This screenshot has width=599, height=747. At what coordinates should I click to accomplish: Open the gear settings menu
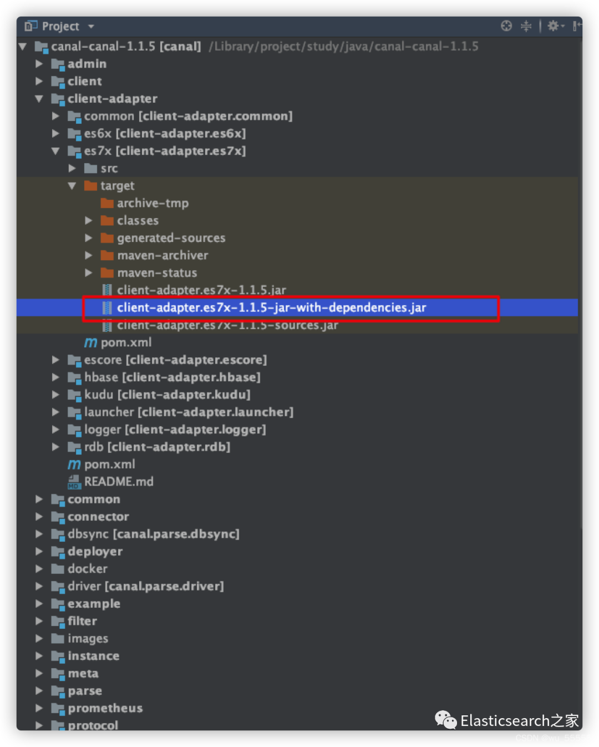(x=555, y=26)
